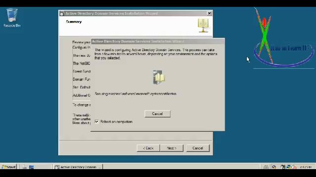
Task: Click the Summary heading text
Action: (74, 22)
